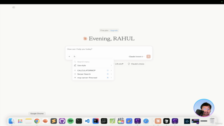224x126 pixels.
Task: Open the purple minimized window thumbnail in the dock
Action: pos(195,121)
